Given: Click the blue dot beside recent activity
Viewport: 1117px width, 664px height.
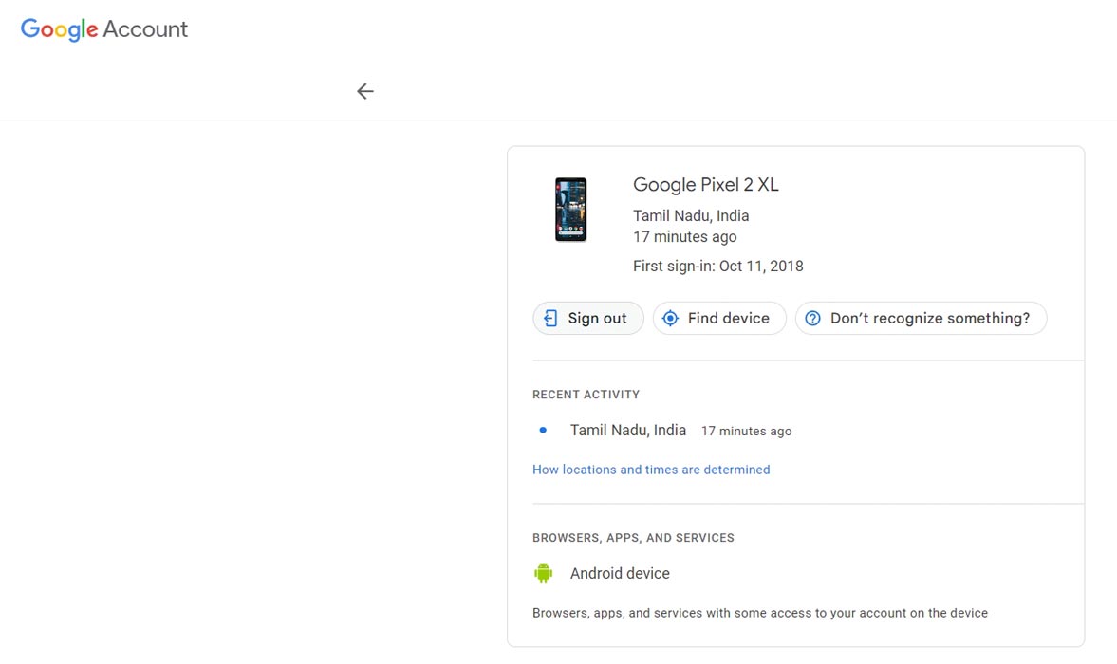Looking at the screenshot, I should pyautogui.click(x=543, y=430).
